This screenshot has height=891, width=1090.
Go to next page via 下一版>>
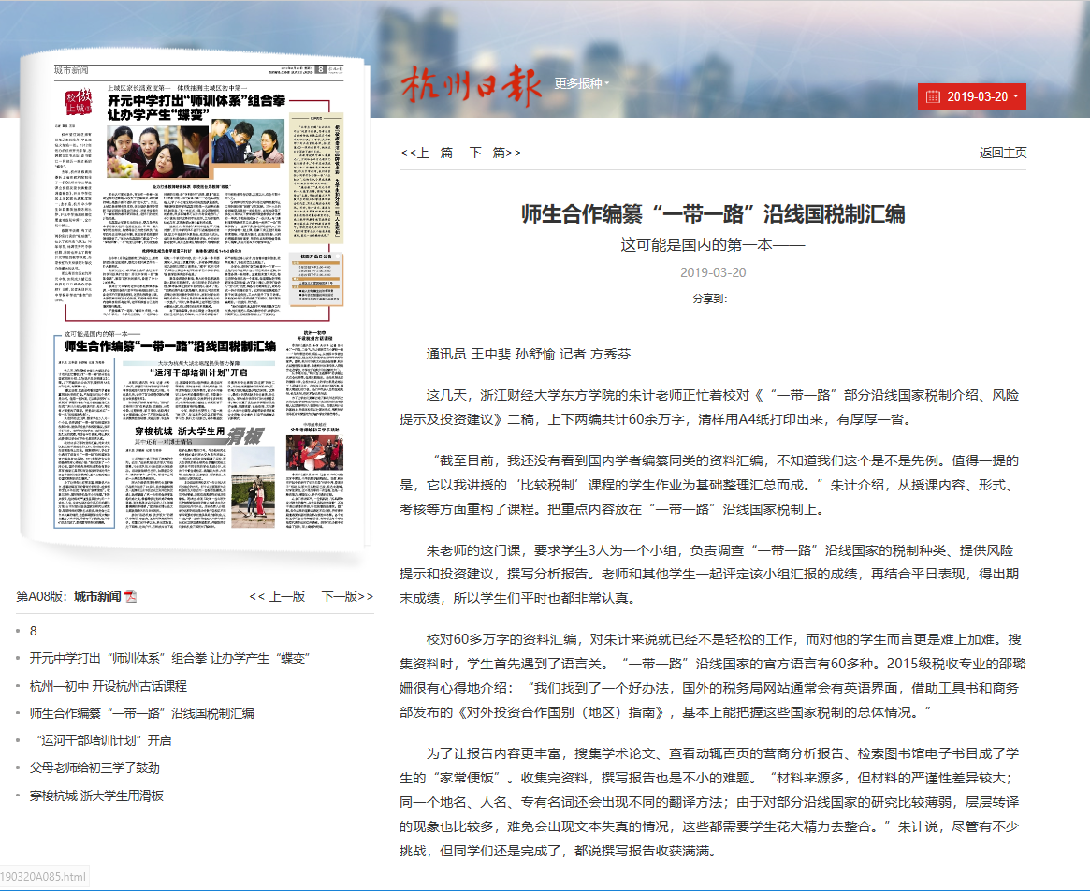click(347, 597)
